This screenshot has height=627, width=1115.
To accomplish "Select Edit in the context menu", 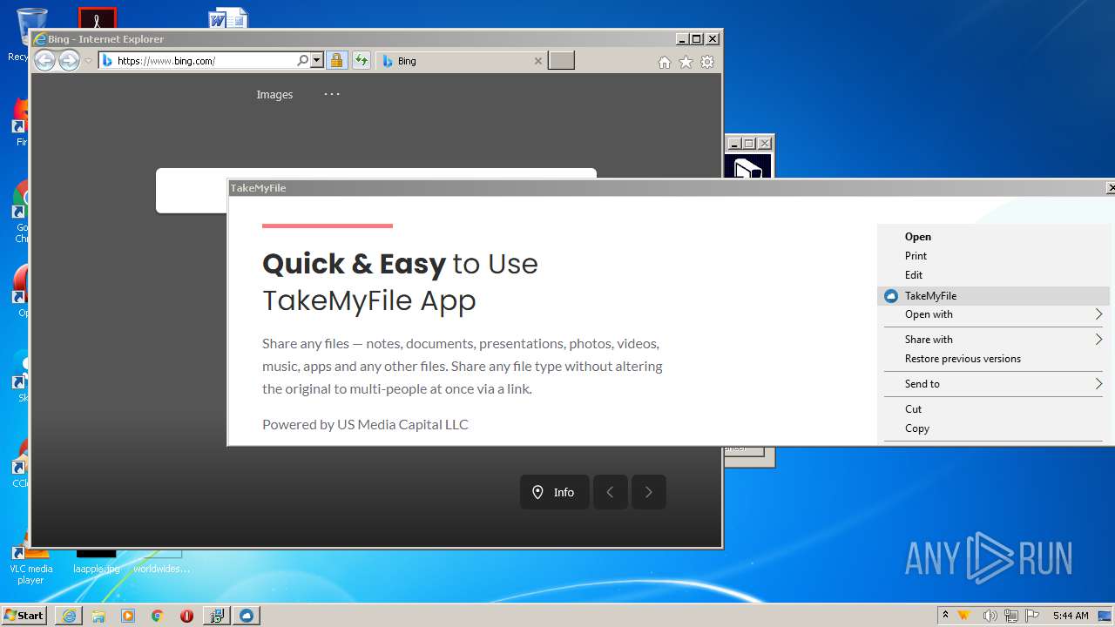I will click(x=995, y=275).
